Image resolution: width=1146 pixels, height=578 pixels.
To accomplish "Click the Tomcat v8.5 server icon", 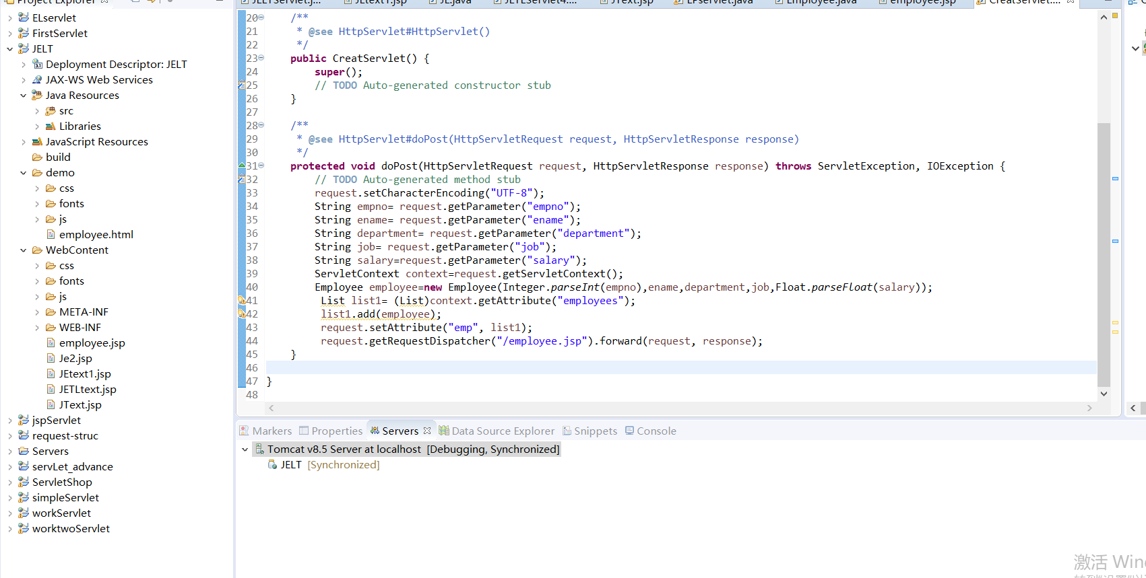I will pos(259,449).
